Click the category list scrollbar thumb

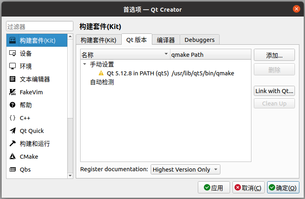click(70, 79)
